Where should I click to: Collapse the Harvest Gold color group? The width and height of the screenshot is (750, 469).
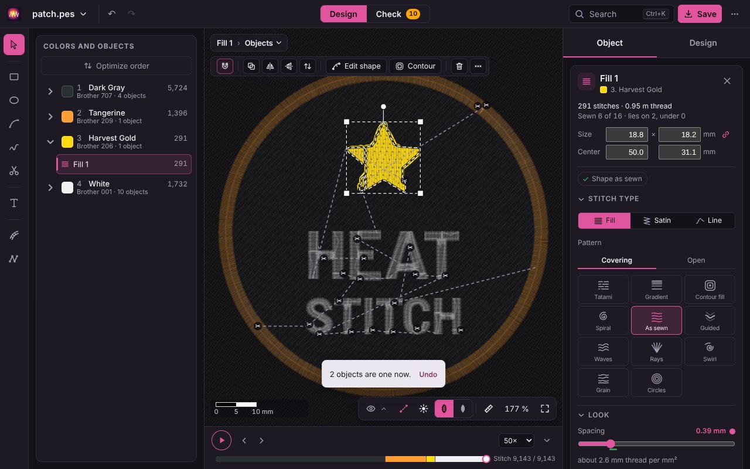coord(50,142)
